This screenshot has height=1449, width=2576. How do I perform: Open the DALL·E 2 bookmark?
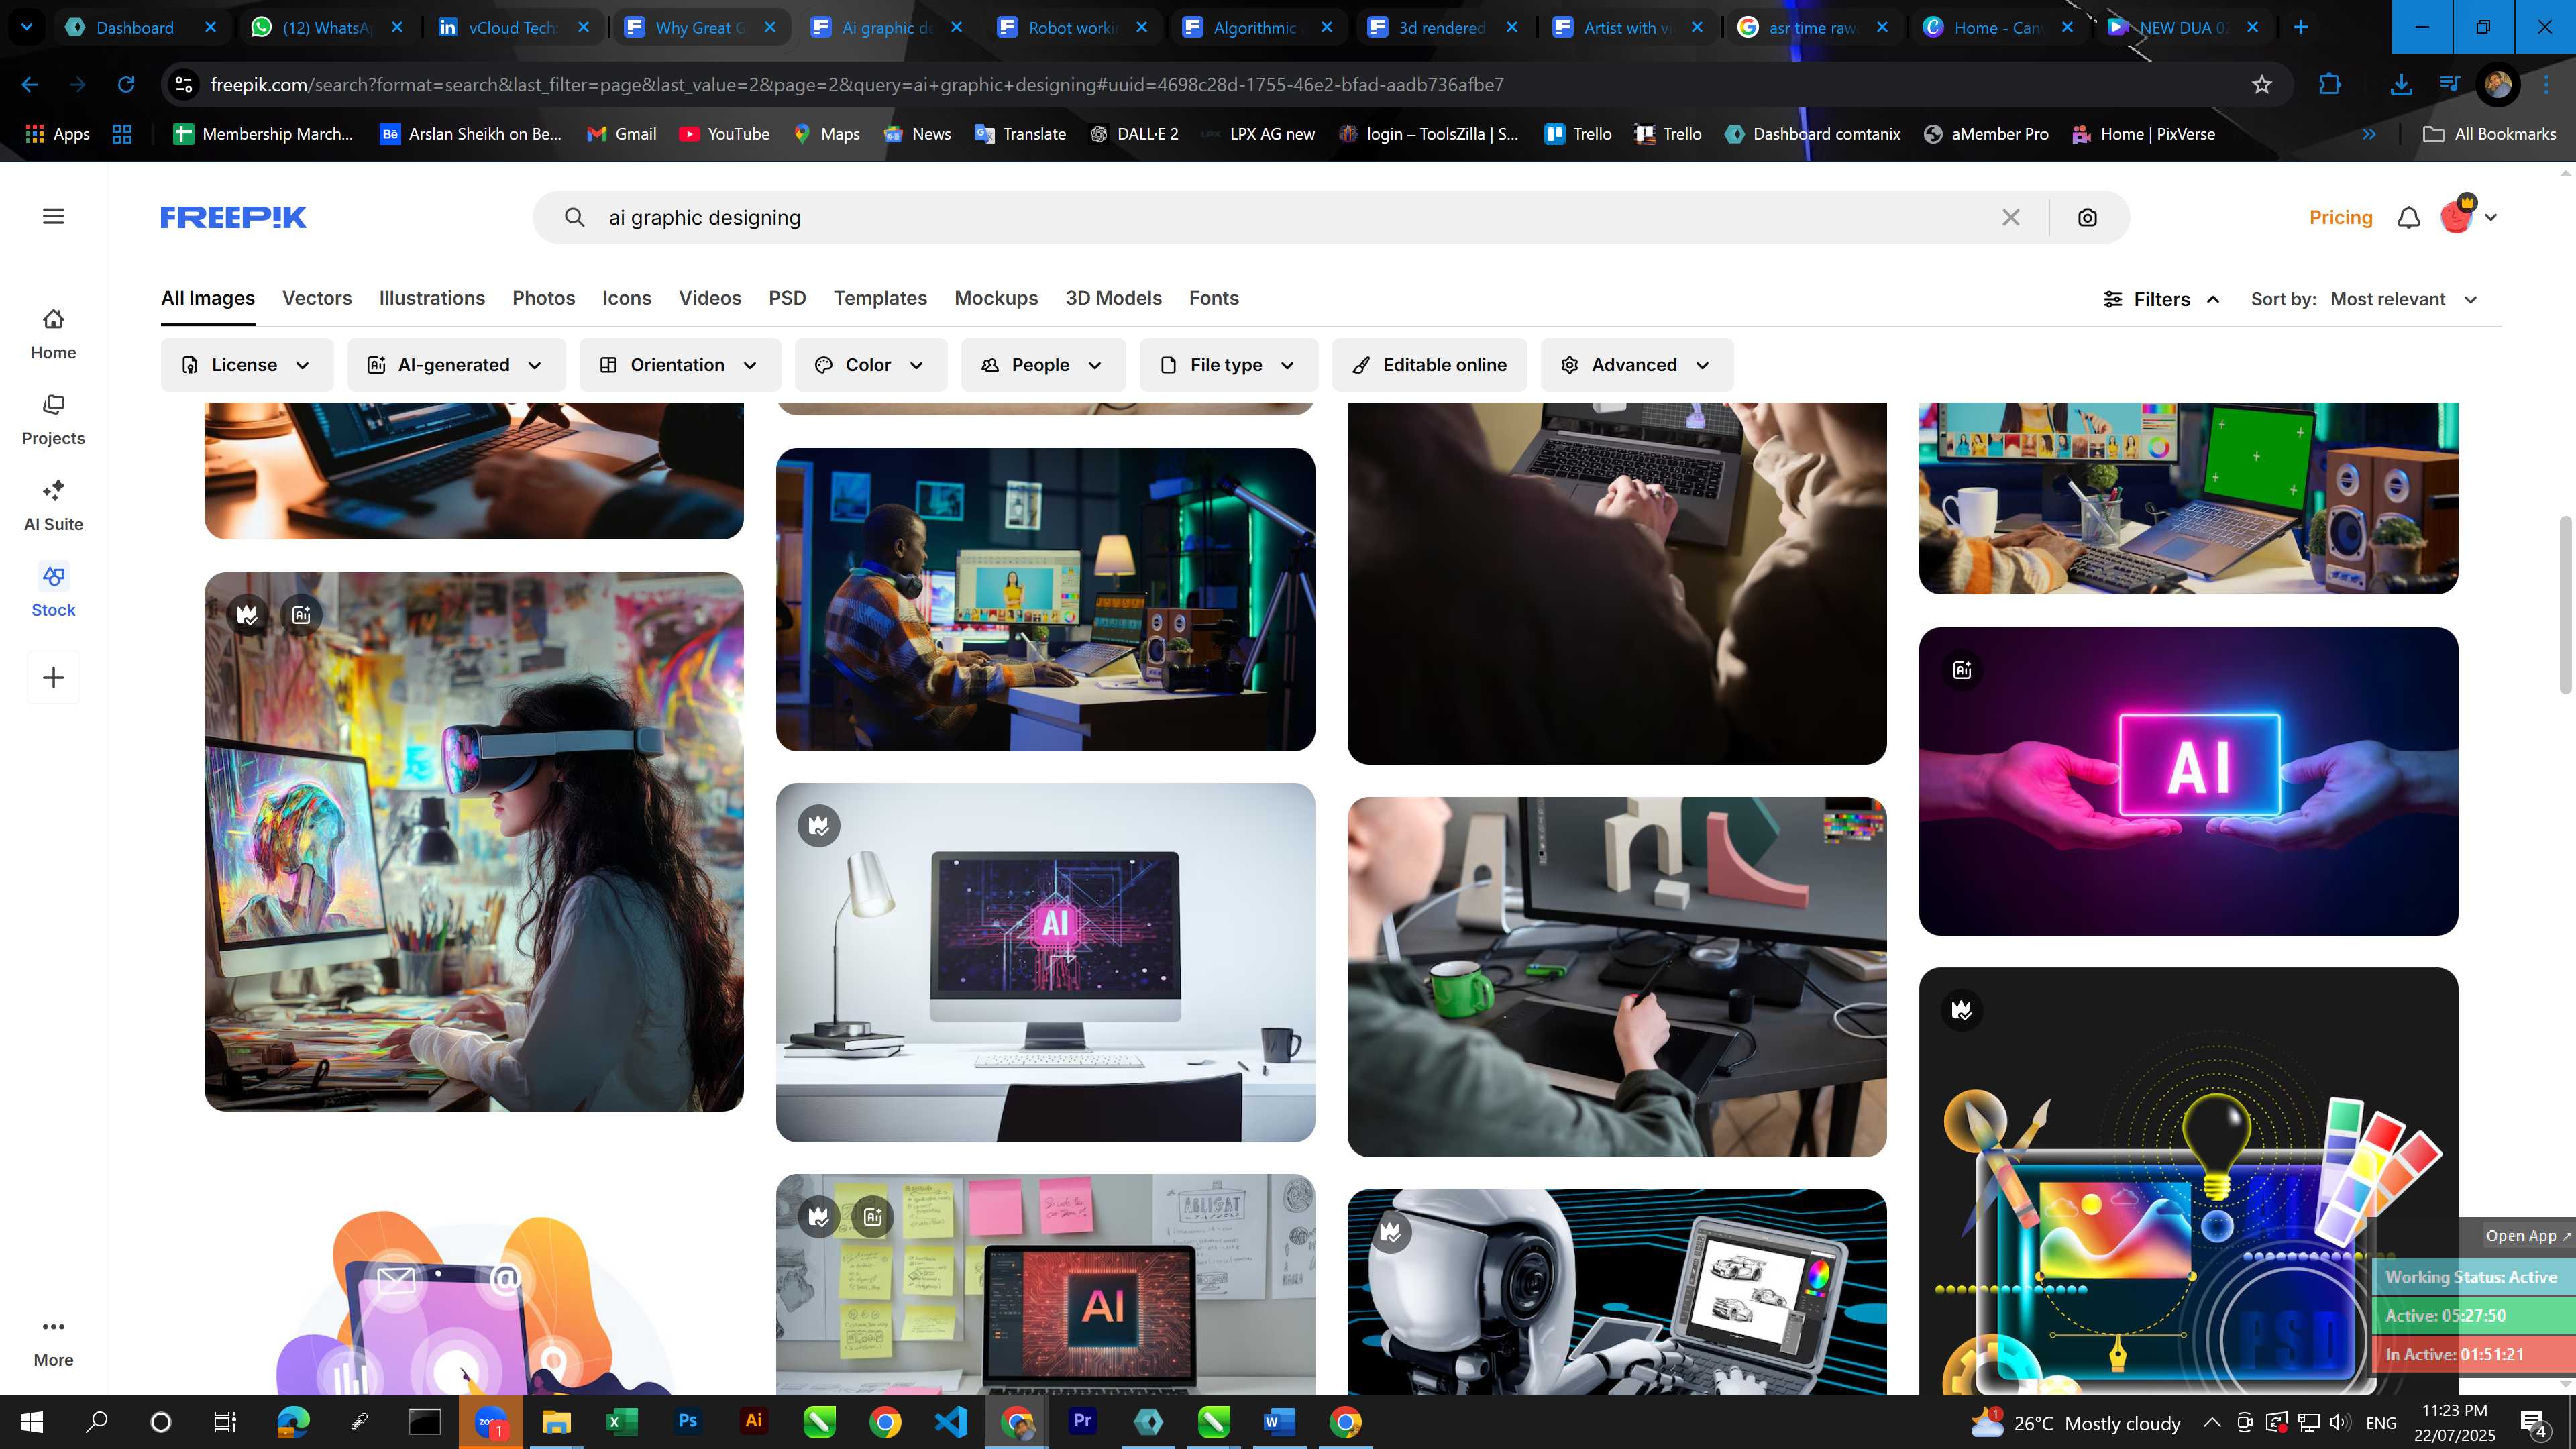tap(1134, 134)
